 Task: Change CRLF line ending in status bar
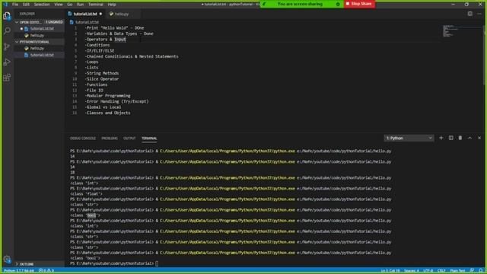[x=441, y=271]
